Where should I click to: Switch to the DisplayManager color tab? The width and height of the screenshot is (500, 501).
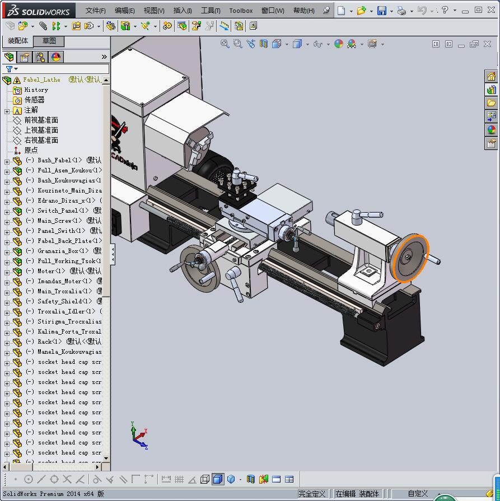pyautogui.click(x=55, y=57)
